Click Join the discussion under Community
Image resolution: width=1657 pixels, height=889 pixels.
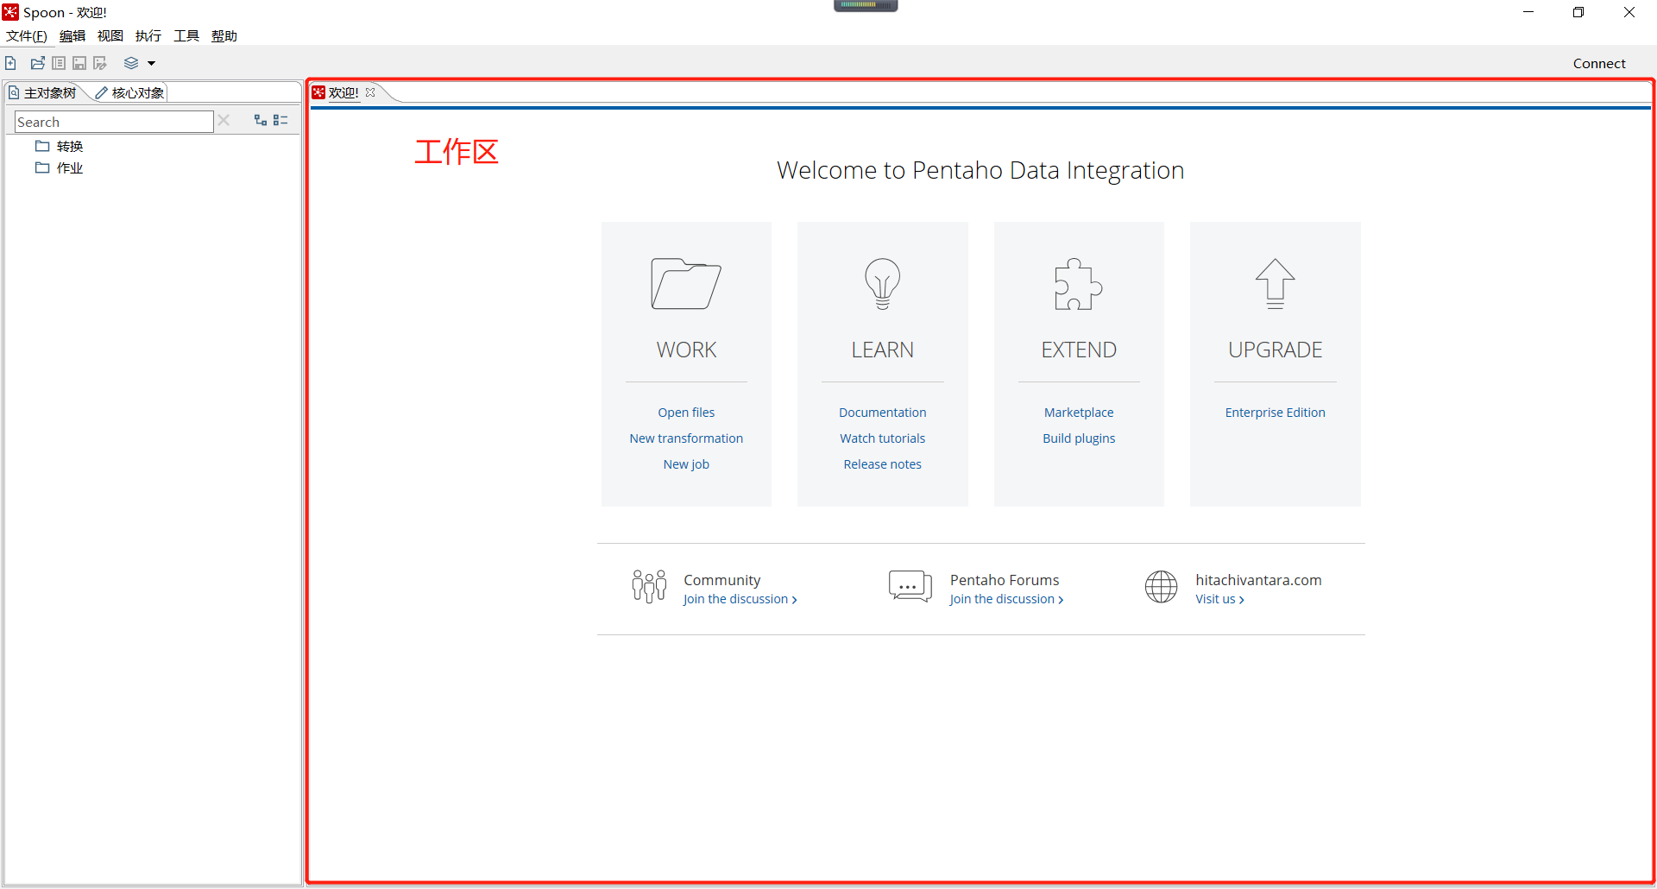click(740, 599)
